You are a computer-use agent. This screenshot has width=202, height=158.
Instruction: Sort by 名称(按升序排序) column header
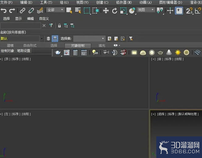point(13,32)
